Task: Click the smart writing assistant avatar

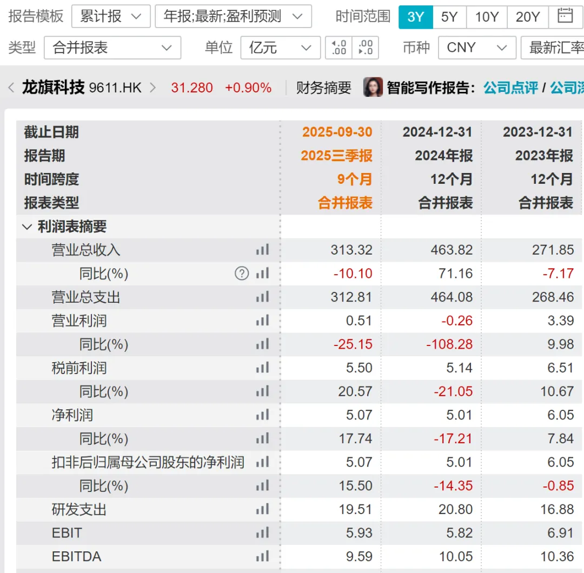Action: click(373, 87)
